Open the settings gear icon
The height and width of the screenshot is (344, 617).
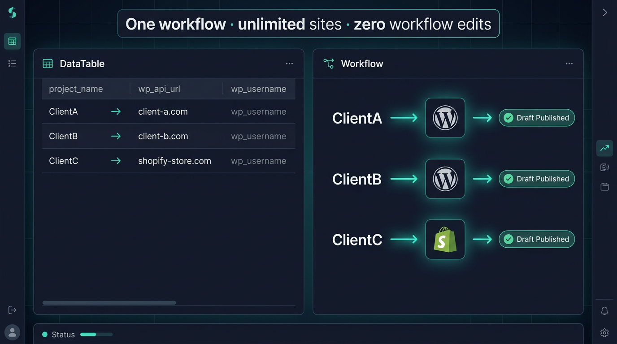pyautogui.click(x=604, y=332)
